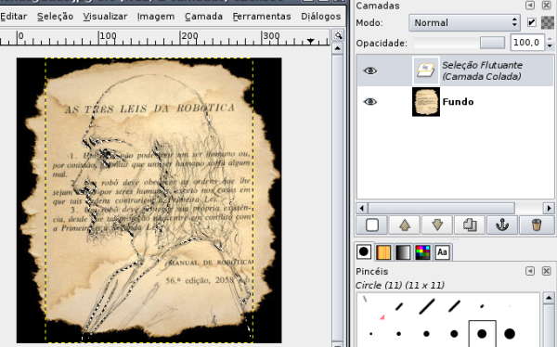
Task: Delete the layer with the trash icon
Action: (536, 225)
